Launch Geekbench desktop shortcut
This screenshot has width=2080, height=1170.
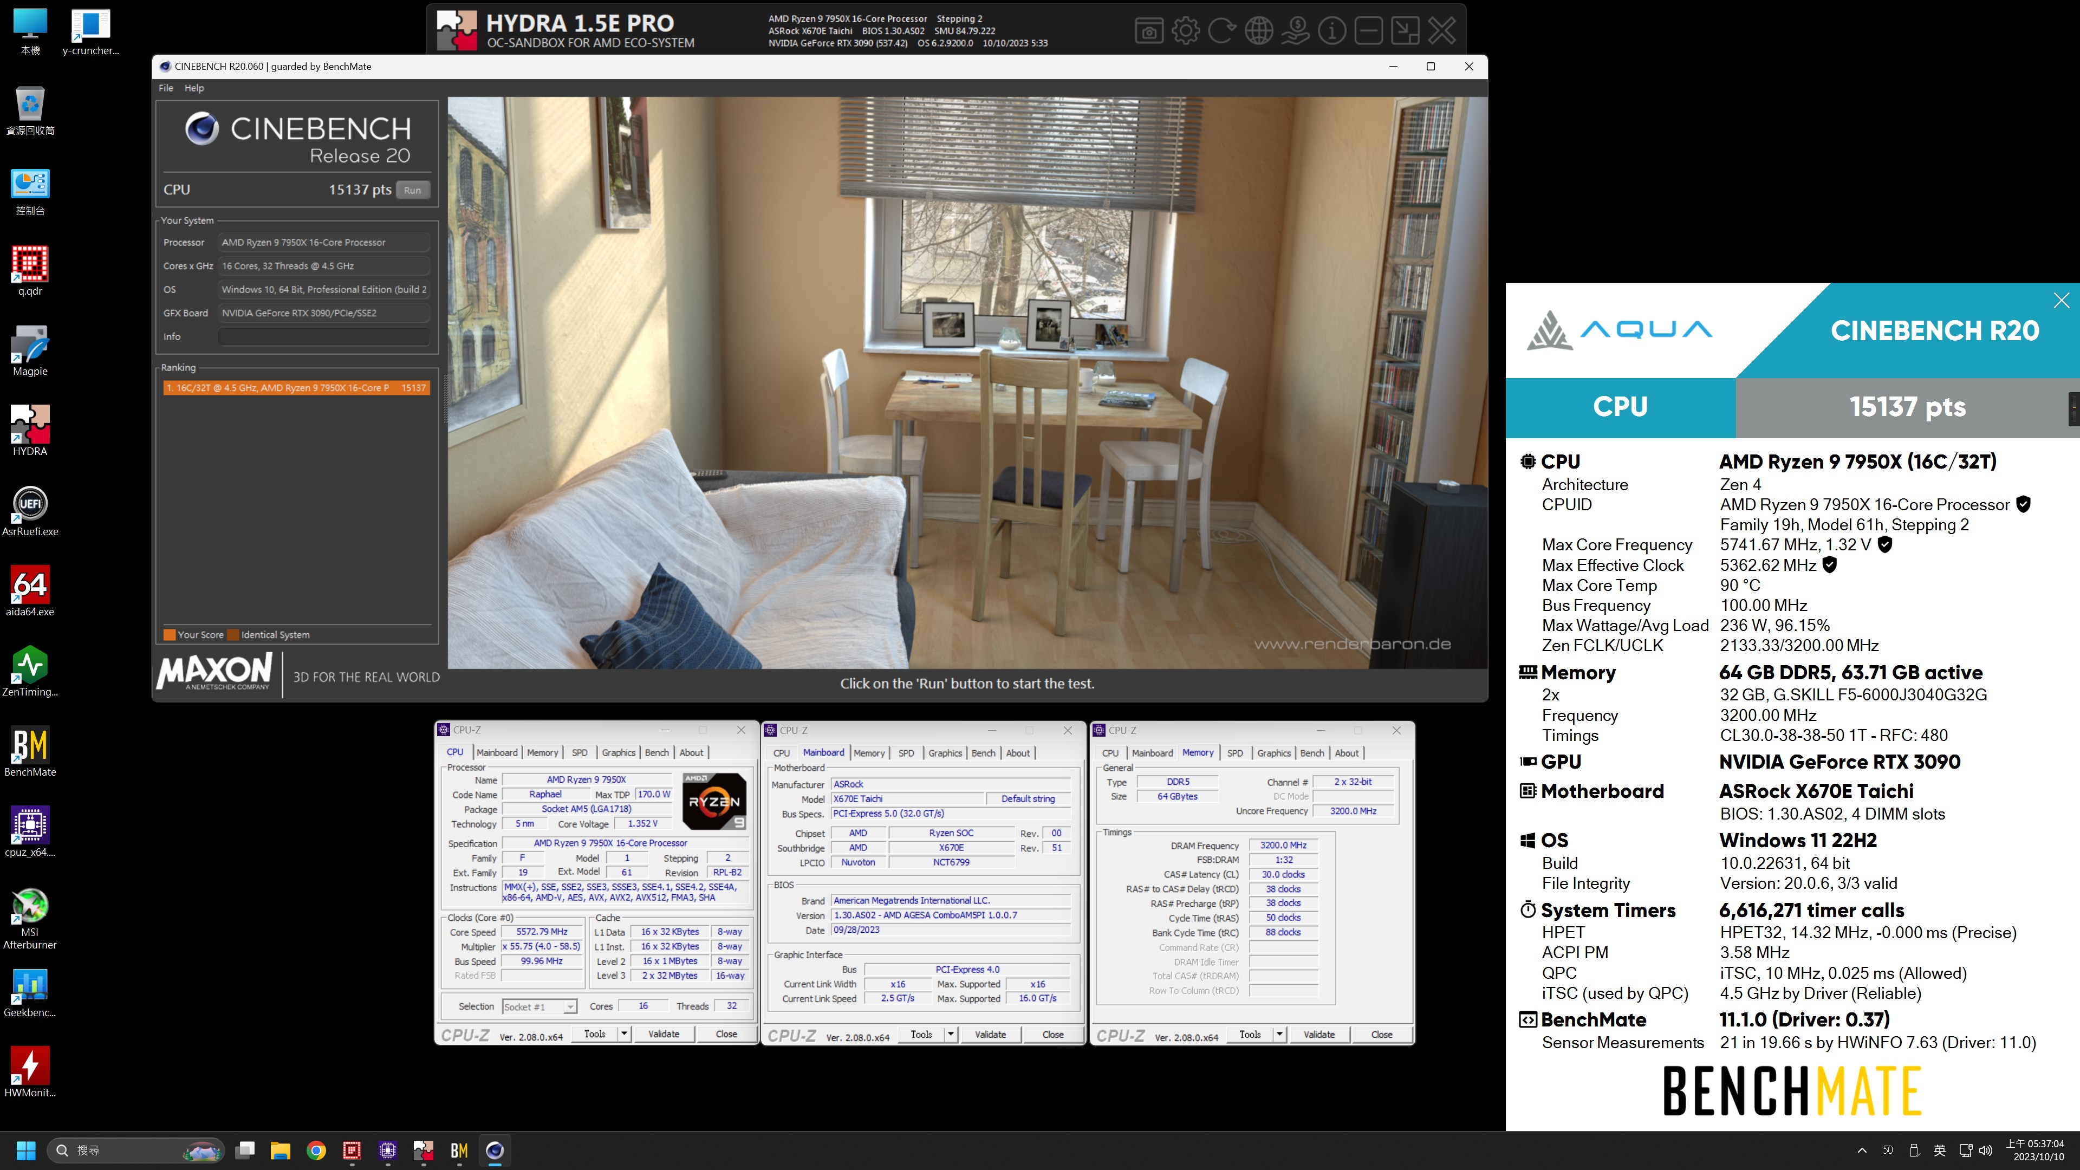coord(30,992)
